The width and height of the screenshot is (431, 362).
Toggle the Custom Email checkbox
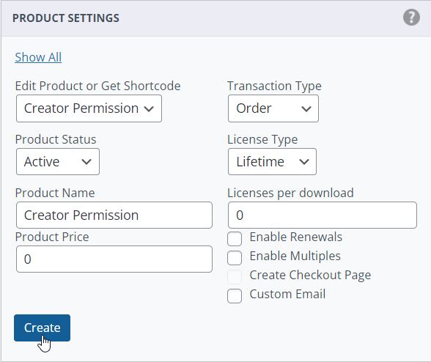(x=235, y=296)
